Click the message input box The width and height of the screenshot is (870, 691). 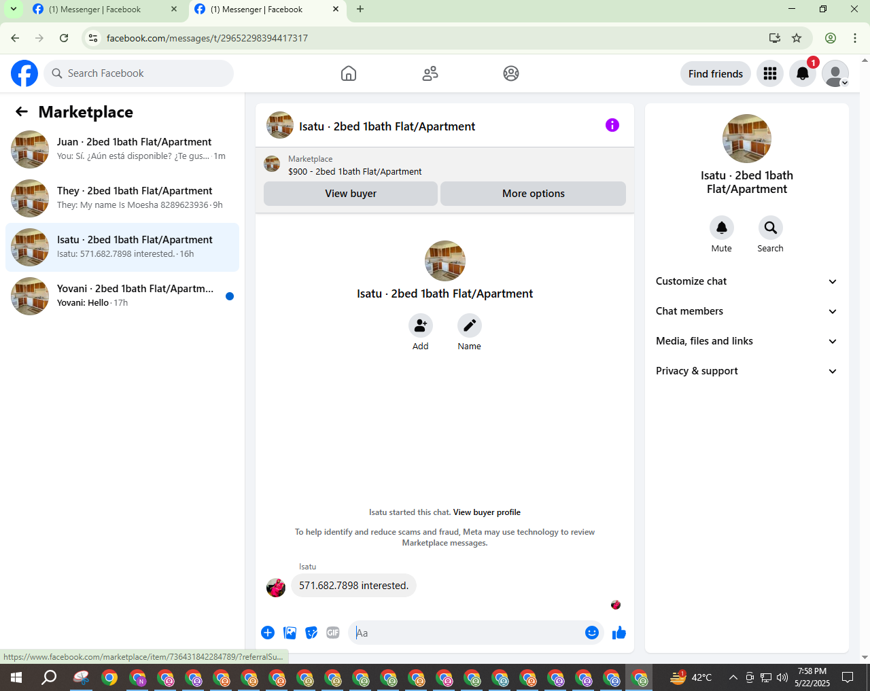[x=466, y=633]
